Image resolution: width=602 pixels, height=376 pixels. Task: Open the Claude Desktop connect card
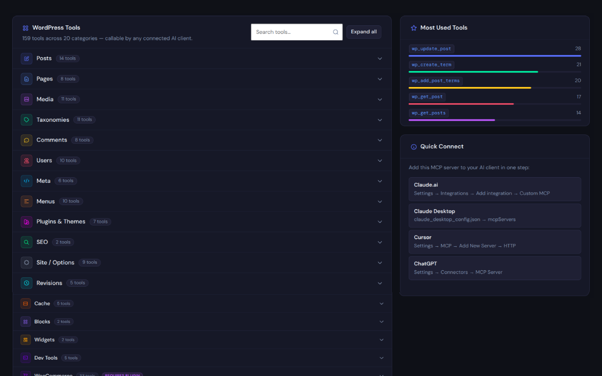pyautogui.click(x=495, y=215)
